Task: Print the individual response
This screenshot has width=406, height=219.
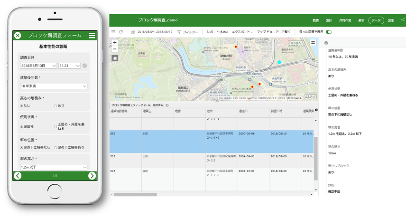Action: point(326,43)
